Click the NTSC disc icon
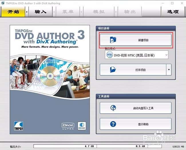This screenshot has width=186, height=150. (110, 55)
